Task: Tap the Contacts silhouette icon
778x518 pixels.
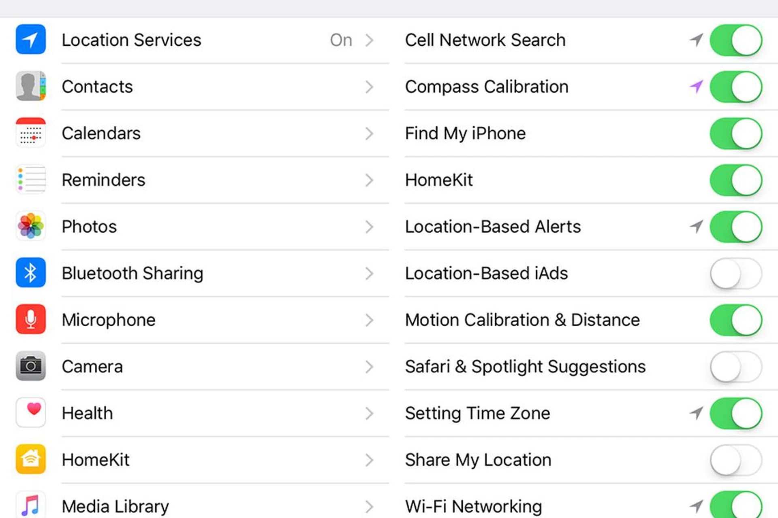Action: point(30,86)
